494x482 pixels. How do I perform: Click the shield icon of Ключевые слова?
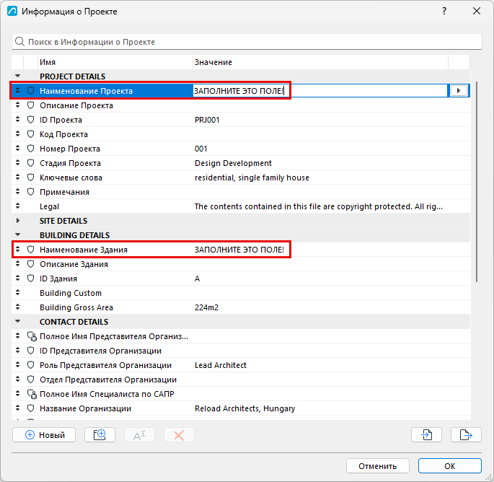[x=30, y=178]
